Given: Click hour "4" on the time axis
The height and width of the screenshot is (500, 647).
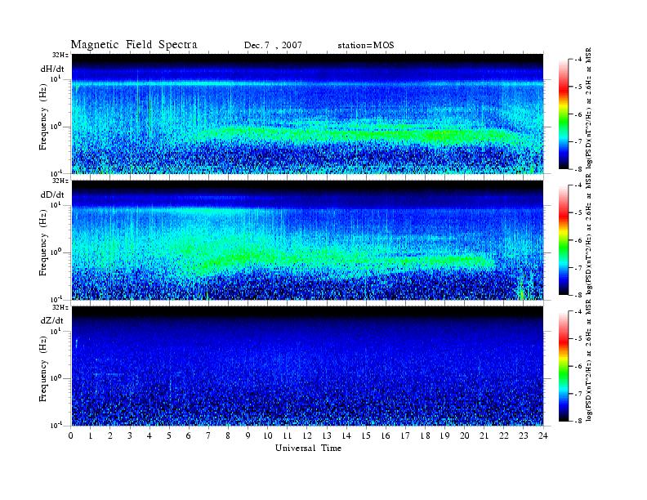Looking at the screenshot, I should [149, 435].
